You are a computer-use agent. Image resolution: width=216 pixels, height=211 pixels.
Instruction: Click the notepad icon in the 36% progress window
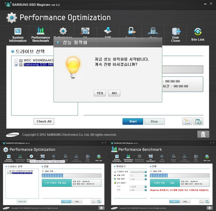coord(93,201)
